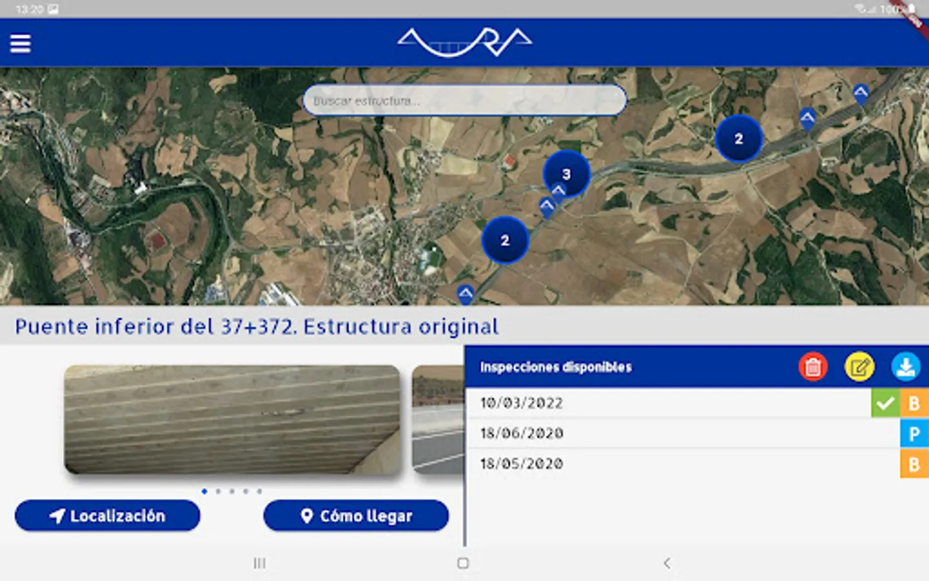
Task: Select the blue P badge for 18/06/2020
Action: point(914,433)
